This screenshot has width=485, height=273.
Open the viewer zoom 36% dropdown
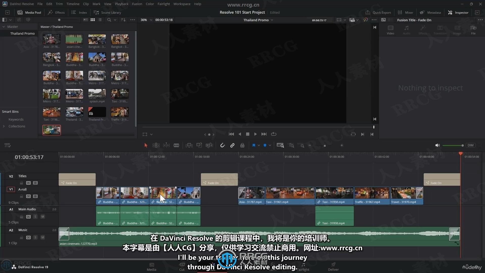click(146, 20)
